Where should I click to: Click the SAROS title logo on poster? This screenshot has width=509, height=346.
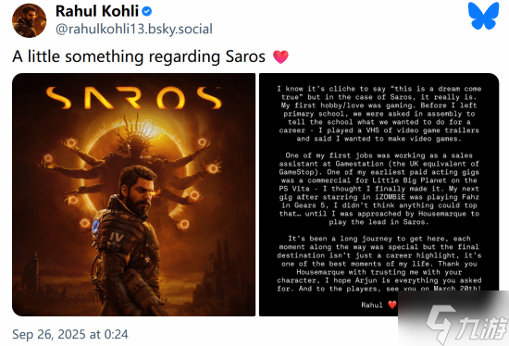(x=134, y=97)
